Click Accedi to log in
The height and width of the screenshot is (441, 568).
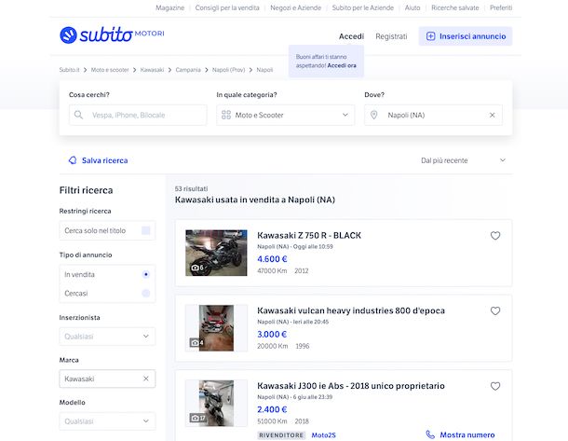pyautogui.click(x=351, y=36)
